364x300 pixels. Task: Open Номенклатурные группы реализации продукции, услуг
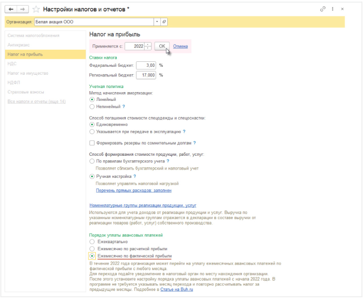143,205
